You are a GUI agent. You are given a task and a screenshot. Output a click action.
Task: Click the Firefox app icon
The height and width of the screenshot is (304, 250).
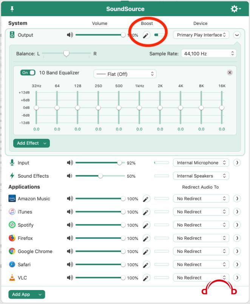pos(12,238)
